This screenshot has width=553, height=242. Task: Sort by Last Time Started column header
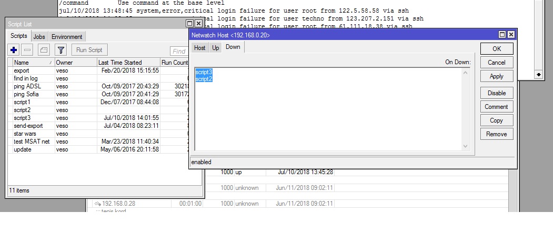[128, 63]
